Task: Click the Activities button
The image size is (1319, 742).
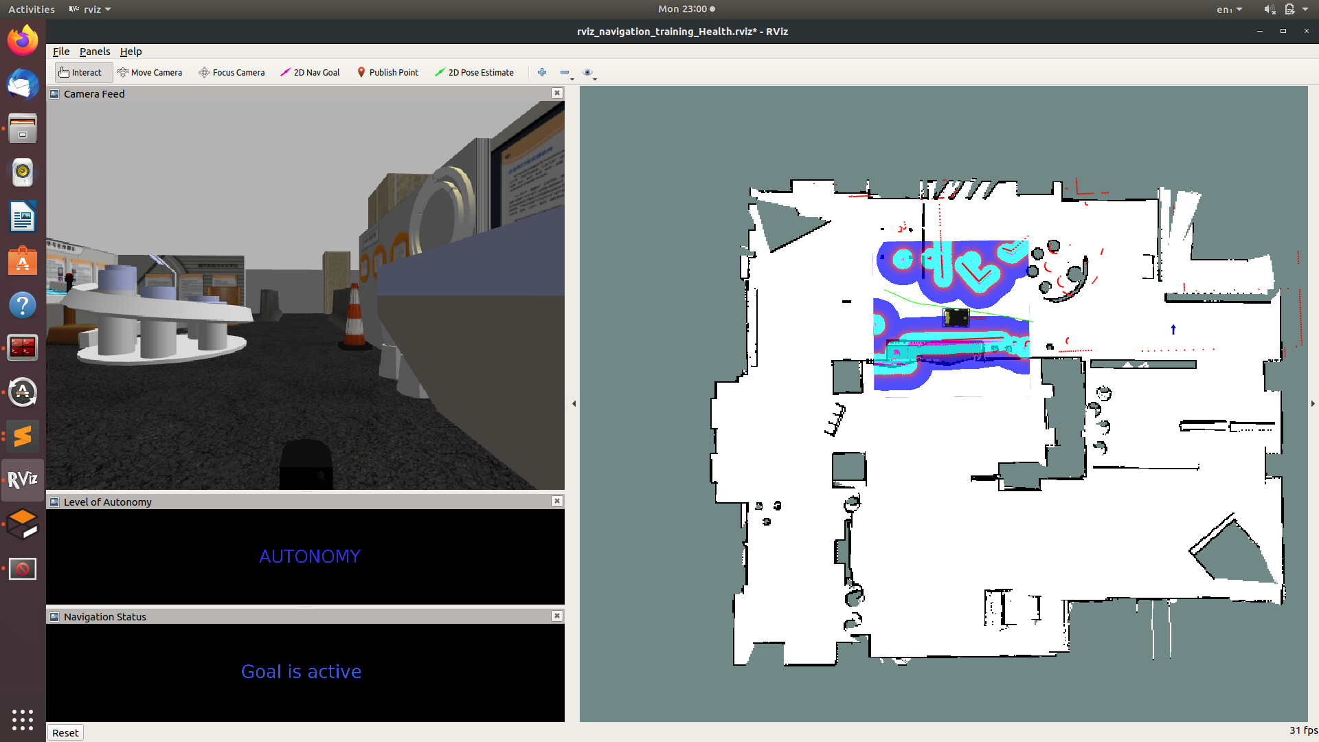Action: tap(32, 9)
